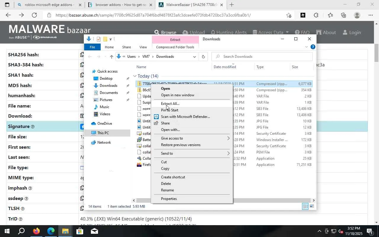Switch to the browser addons Edge tab
Screen dimensions: 379x237
point(120,5)
